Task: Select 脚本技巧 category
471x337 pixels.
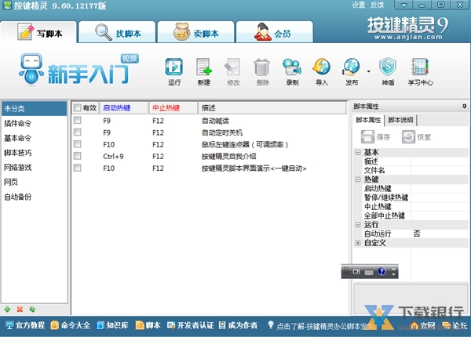Action: [34, 153]
